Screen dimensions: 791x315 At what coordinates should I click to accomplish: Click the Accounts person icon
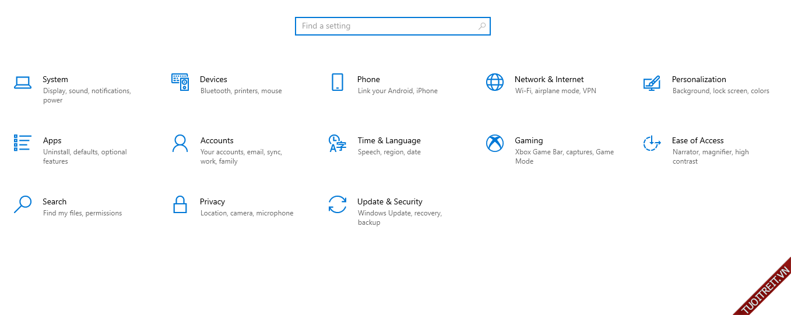click(x=180, y=143)
